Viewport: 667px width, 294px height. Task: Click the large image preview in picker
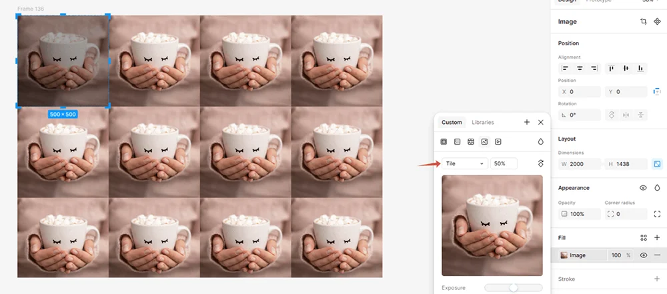[x=492, y=225]
